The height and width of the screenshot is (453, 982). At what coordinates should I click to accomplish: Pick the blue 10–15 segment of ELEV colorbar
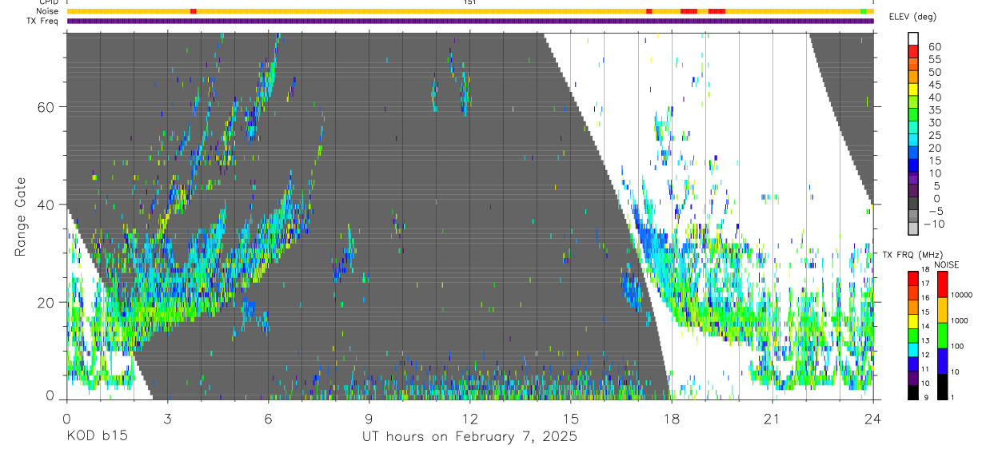913,166
